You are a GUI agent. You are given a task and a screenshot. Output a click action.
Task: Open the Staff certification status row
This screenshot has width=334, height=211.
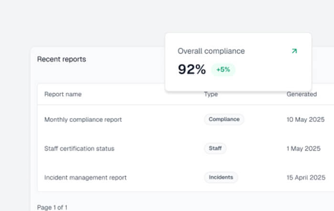pos(186,149)
